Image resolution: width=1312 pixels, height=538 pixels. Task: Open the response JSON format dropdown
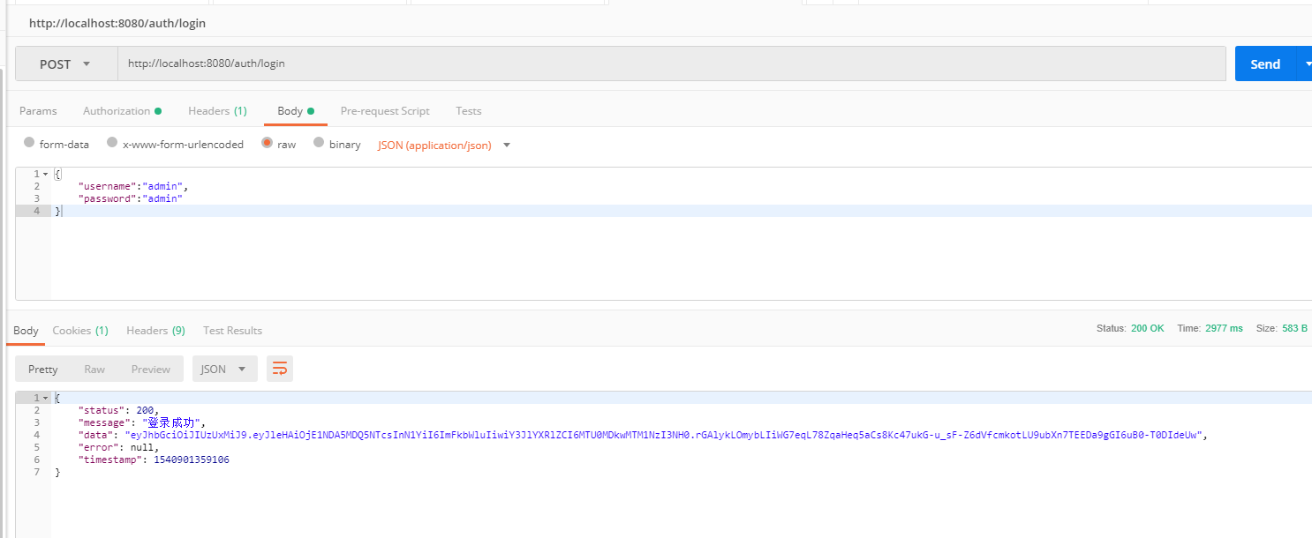(x=225, y=369)
